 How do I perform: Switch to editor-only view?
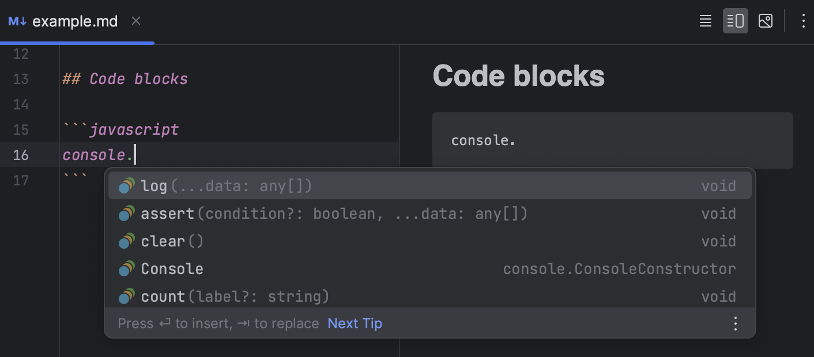click(x=705, y=21)
